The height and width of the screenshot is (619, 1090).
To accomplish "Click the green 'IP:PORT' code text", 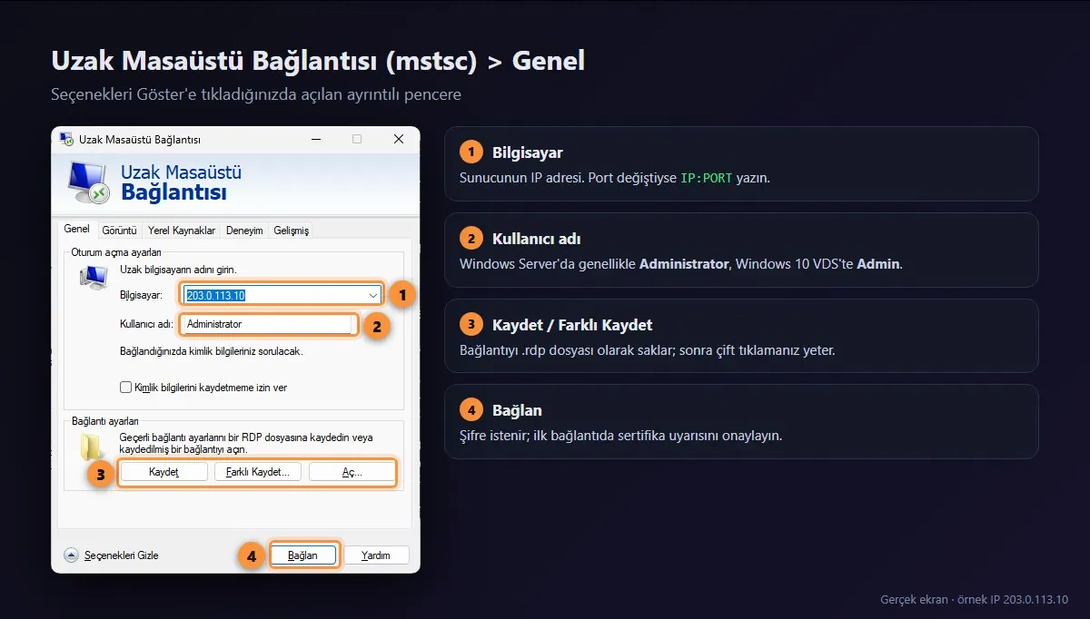I will (707, 178).
